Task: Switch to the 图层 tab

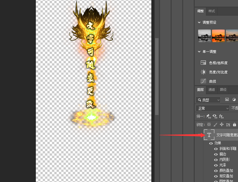Action: point(200,90)
